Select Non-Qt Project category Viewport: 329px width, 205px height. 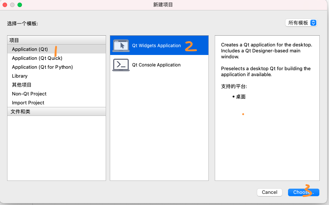point(57,94)
